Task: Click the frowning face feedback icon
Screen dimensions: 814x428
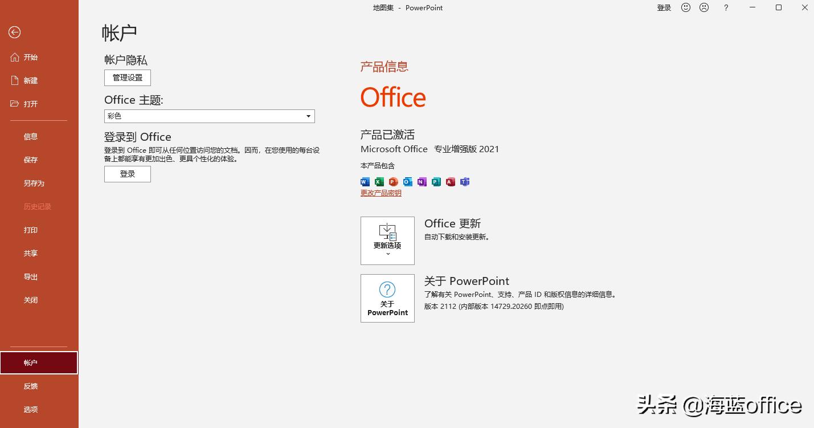Action: point(704,7)
